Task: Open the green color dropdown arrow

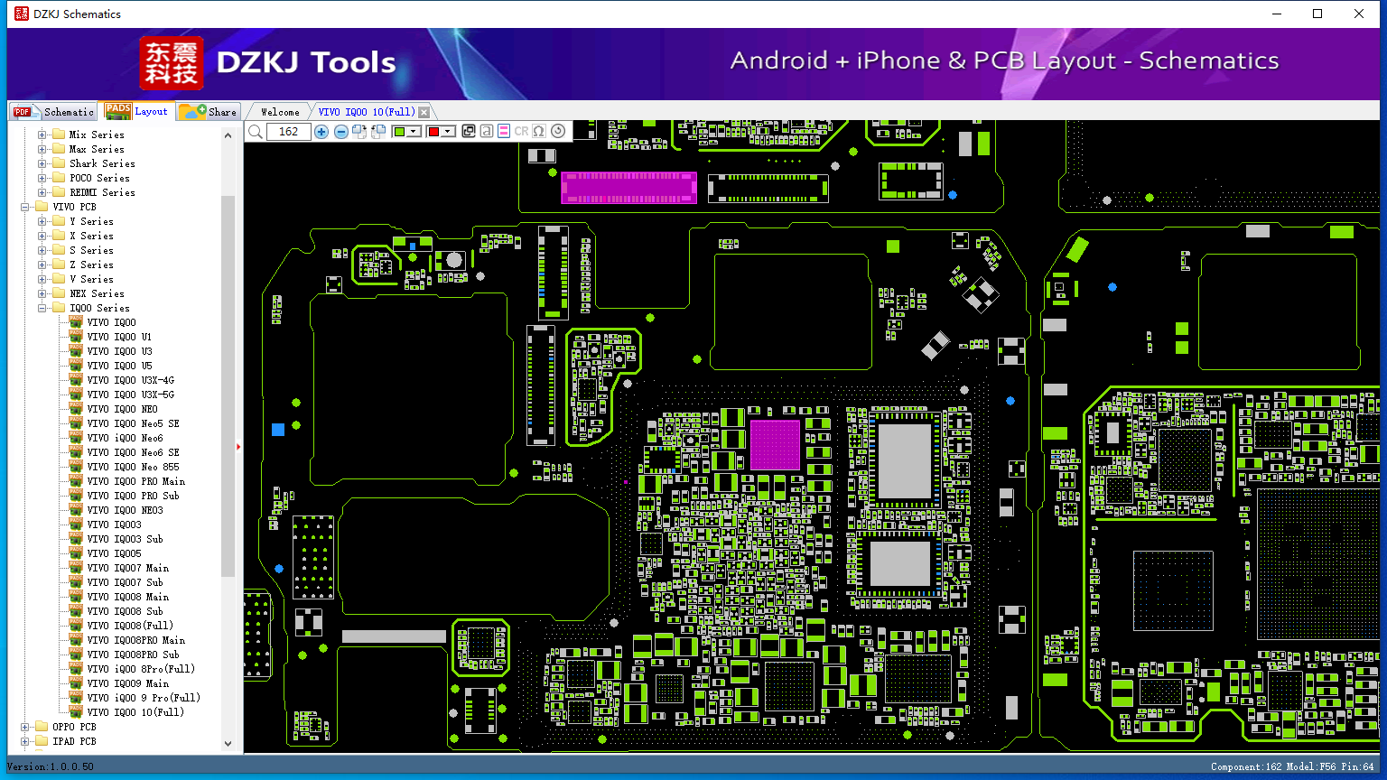Action: (414, 132)
